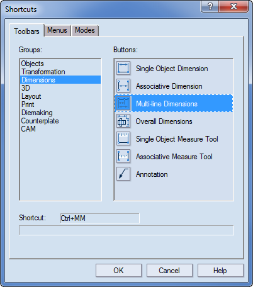Select the Toolbars tab

pos(26,31)
